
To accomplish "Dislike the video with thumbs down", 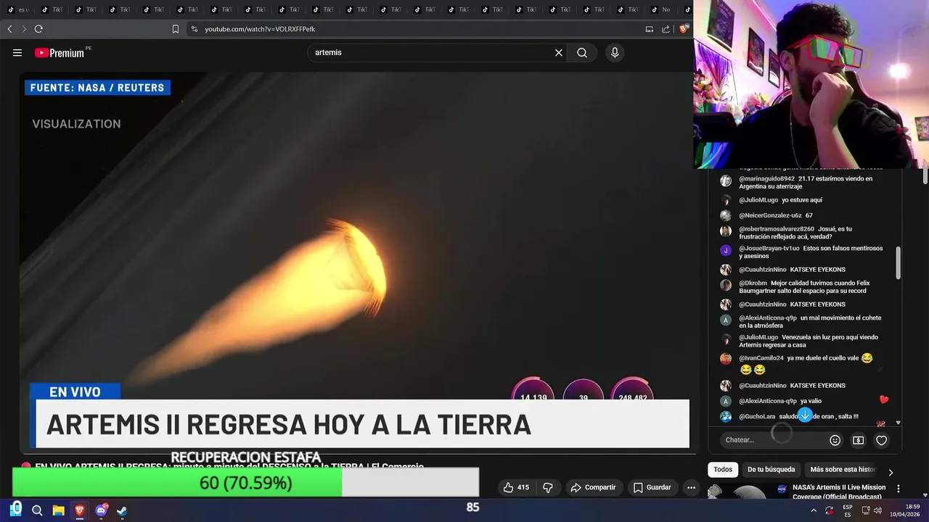I will coord(548,487).
